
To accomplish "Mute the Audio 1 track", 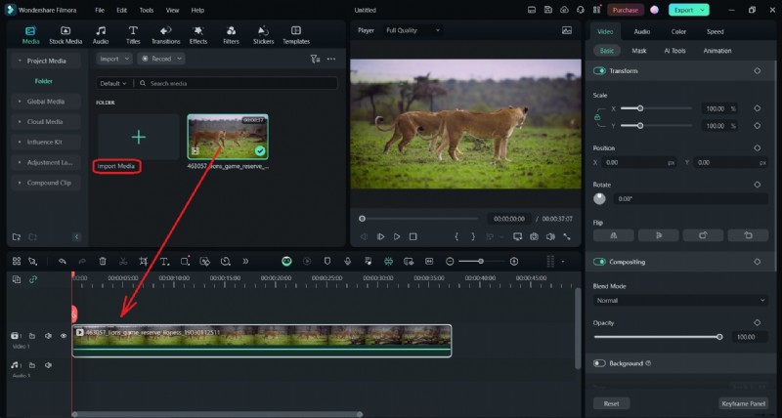I will pyautogui.click(x=48, y=365).
